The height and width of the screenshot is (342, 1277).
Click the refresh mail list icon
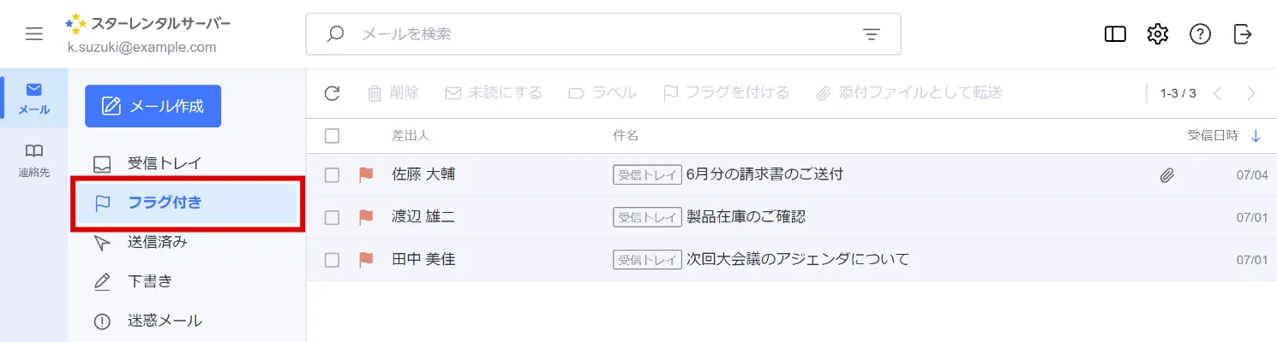(x=333, y=93)
